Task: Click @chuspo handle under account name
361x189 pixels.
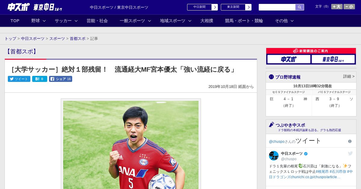Action: coord(289,159)
